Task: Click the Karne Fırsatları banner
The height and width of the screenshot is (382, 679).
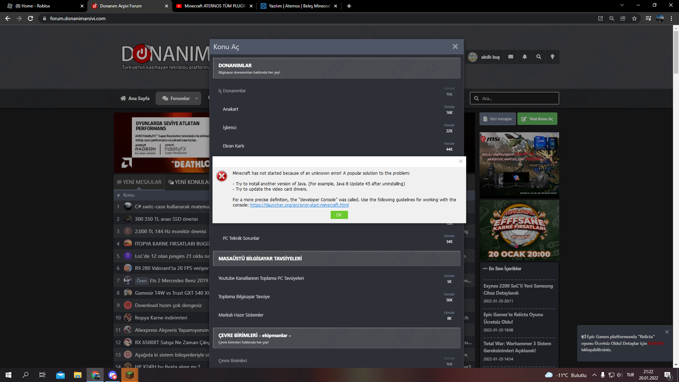Action: [x=519, y=230]
